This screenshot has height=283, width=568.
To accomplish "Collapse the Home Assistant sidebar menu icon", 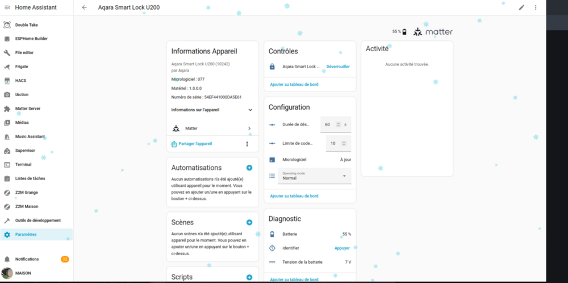I will [7, 7].
